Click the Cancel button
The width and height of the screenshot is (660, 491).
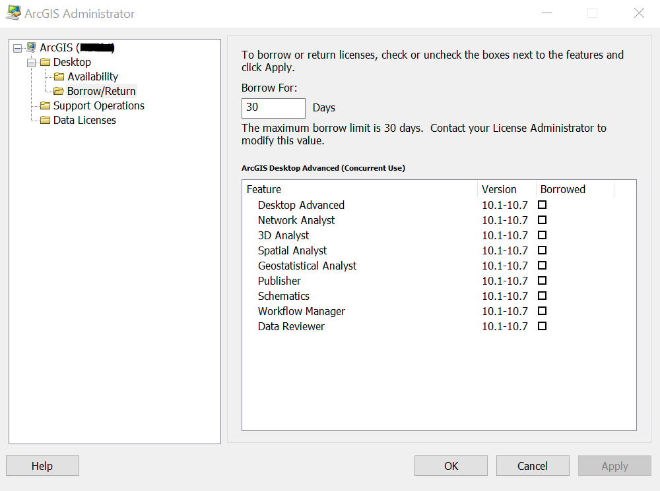point(533,465)
